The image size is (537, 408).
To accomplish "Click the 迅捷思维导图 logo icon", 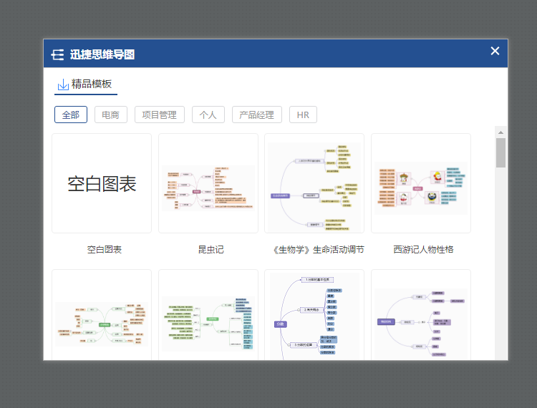I will 57,55.
